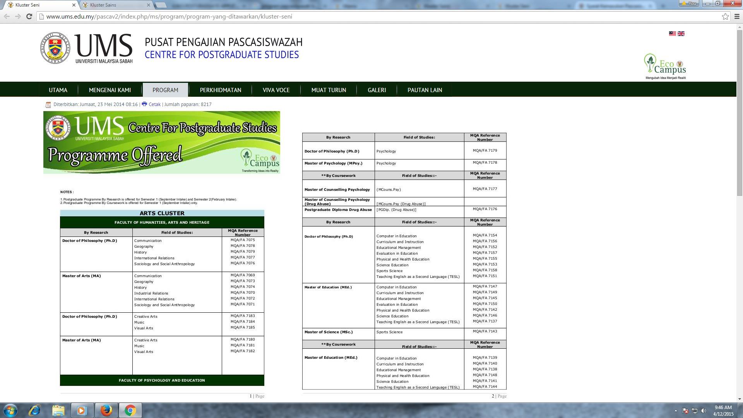Open the PROGRAM menu item
This screenshot has width=743, height=418.
(165, 90)
